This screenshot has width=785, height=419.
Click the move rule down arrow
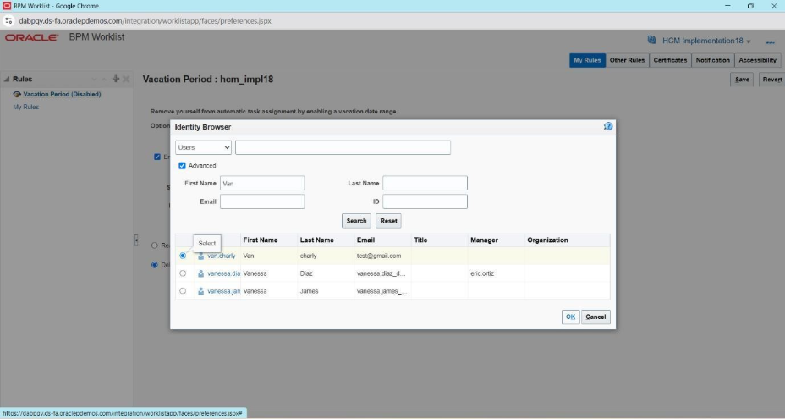(x=94, y=80)
